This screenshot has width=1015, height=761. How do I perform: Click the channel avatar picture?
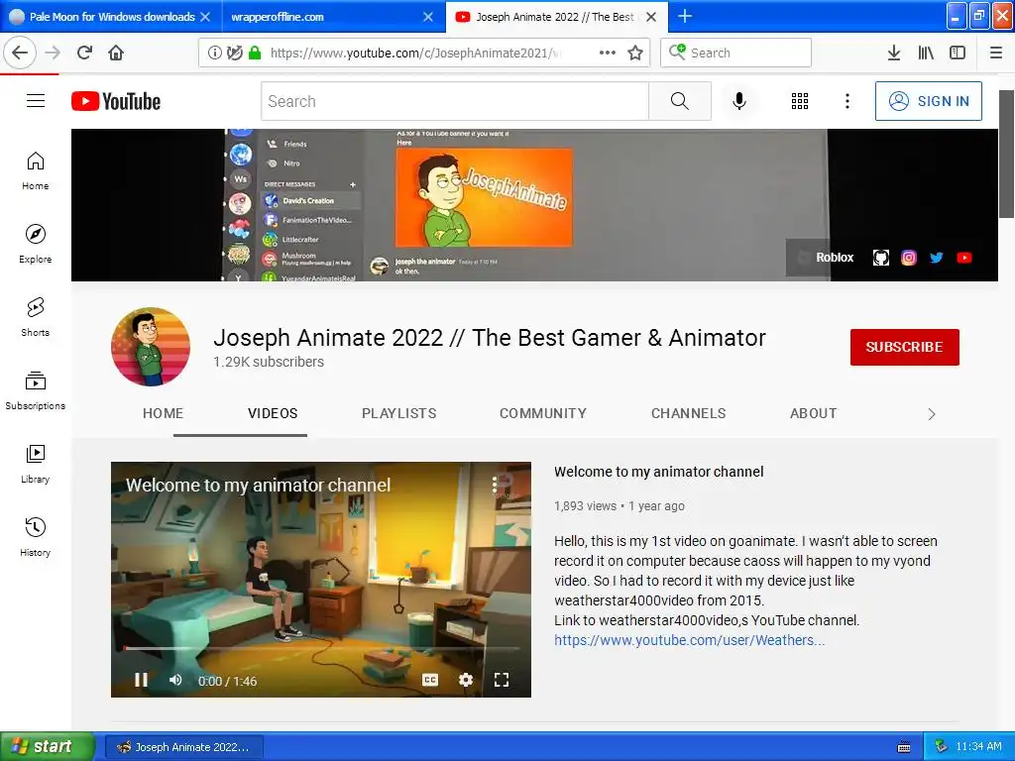point(151,347)
